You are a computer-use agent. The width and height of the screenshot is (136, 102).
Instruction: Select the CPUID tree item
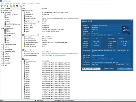(x=8, y=32)
